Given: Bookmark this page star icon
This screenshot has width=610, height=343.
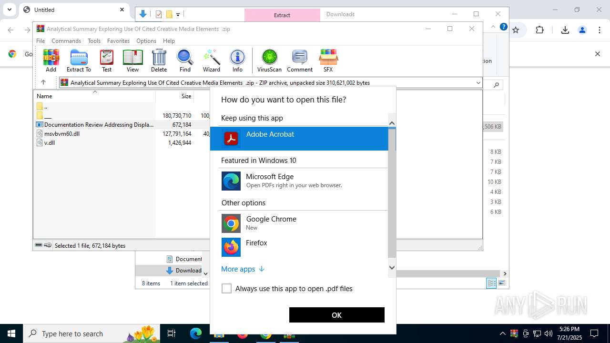Looking at the screenshot, I should 516,30.
